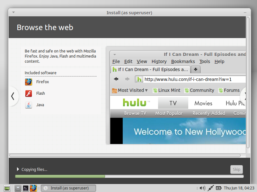Screen dimensions: 257x192
Task: Open the History menu in the screenshot
Action: click(x=159, y=61)
